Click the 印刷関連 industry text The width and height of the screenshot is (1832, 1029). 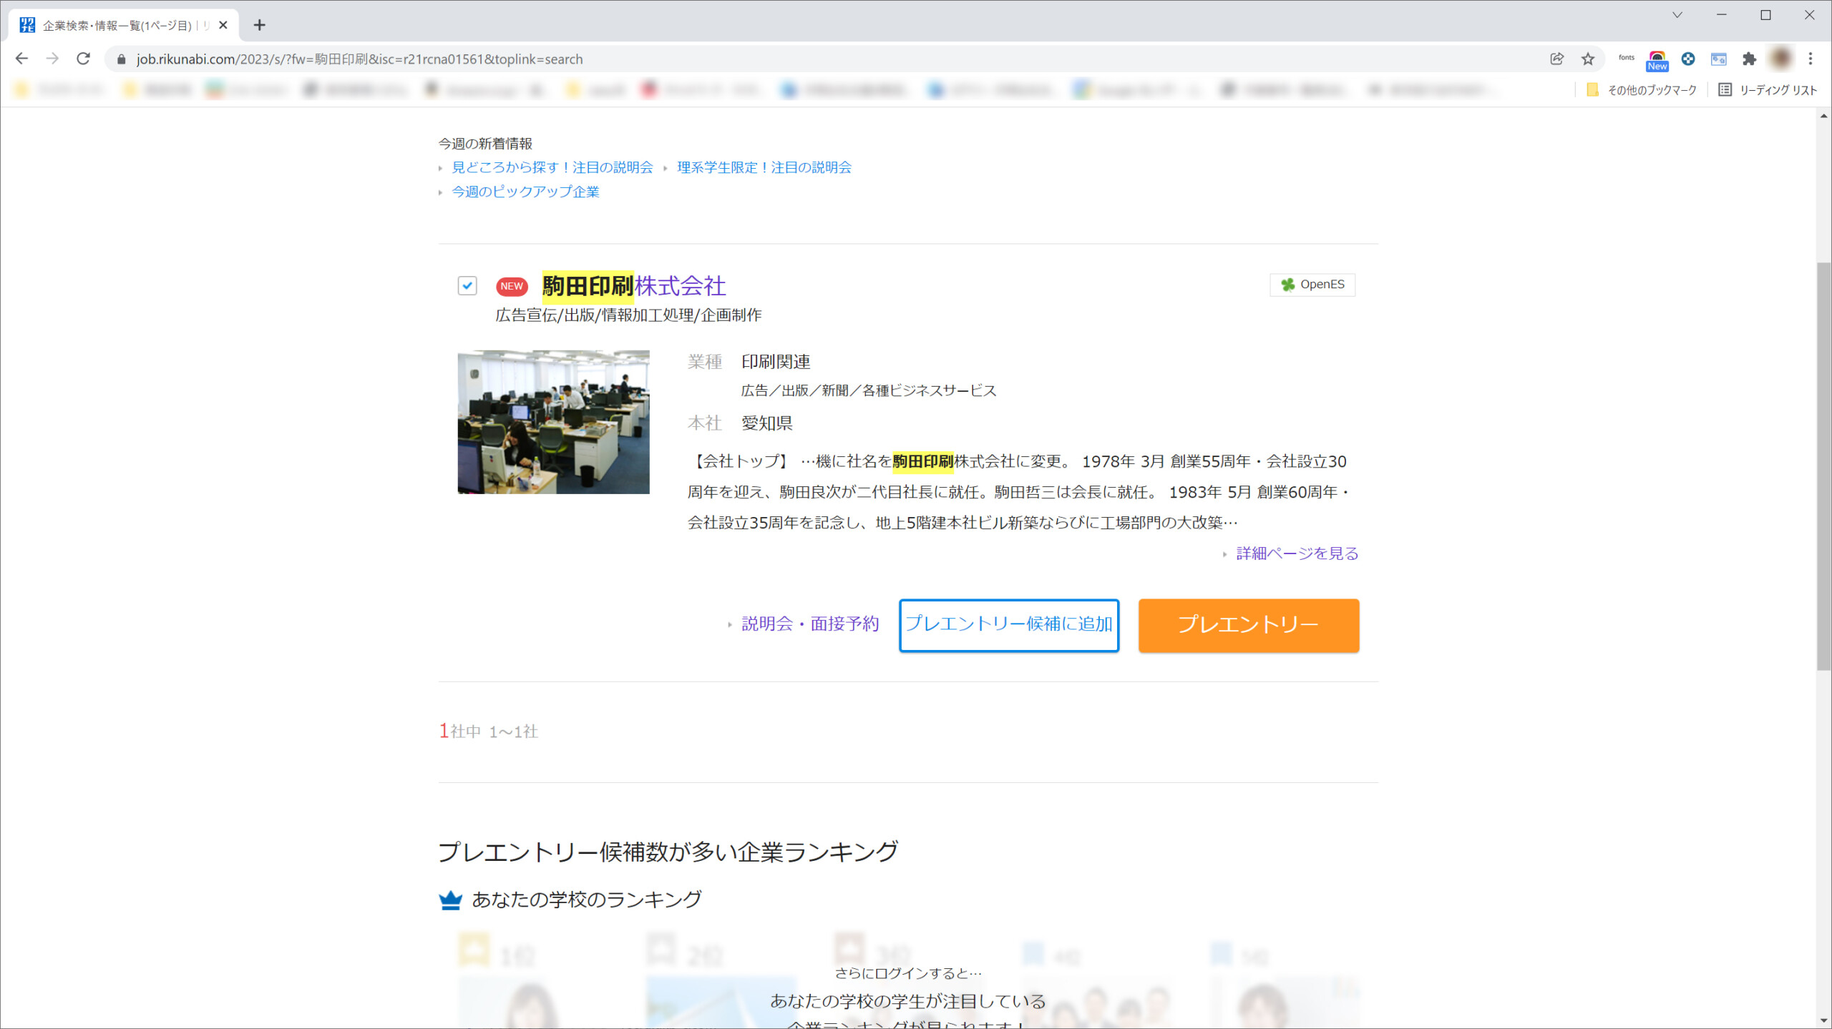point(776,362)
